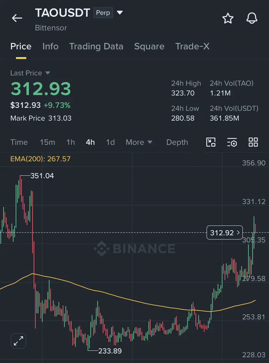Open the grid layout icon

click(253, 142)
